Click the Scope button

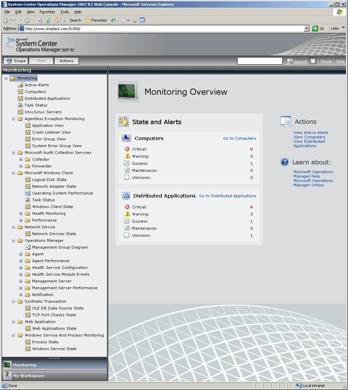(16, 61)
